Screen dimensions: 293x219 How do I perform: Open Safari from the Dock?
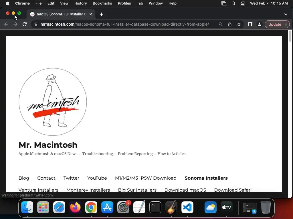coord(59,207)
